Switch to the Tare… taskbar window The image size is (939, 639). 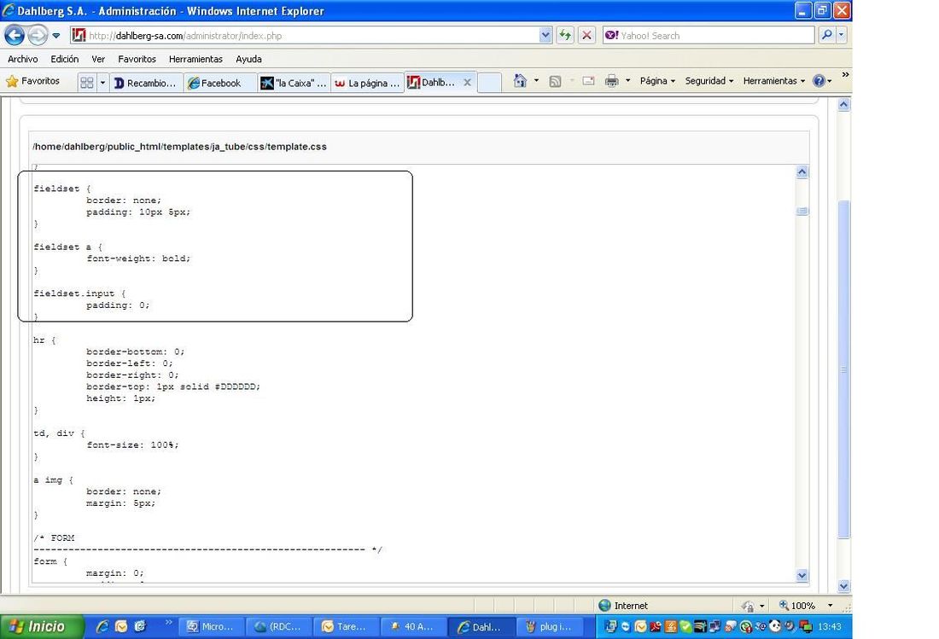pos(346,626)
